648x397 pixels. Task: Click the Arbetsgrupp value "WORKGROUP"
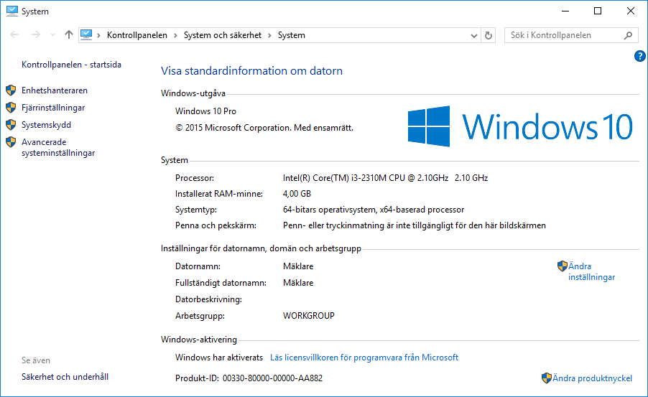pos(309,316)
